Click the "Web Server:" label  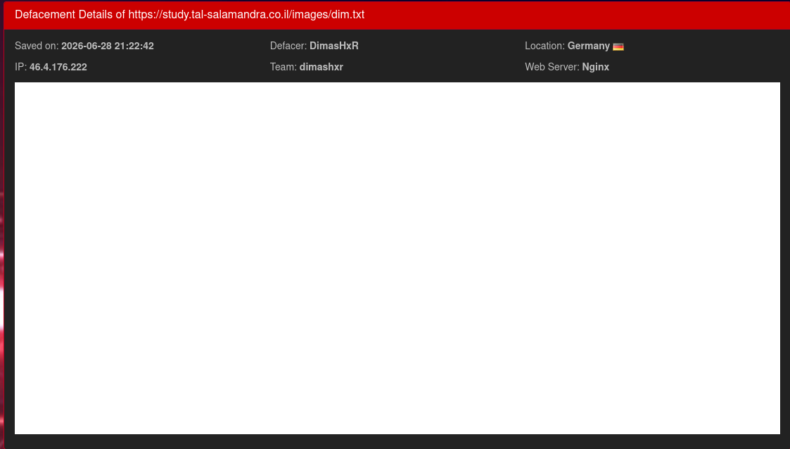click(552, 67)
